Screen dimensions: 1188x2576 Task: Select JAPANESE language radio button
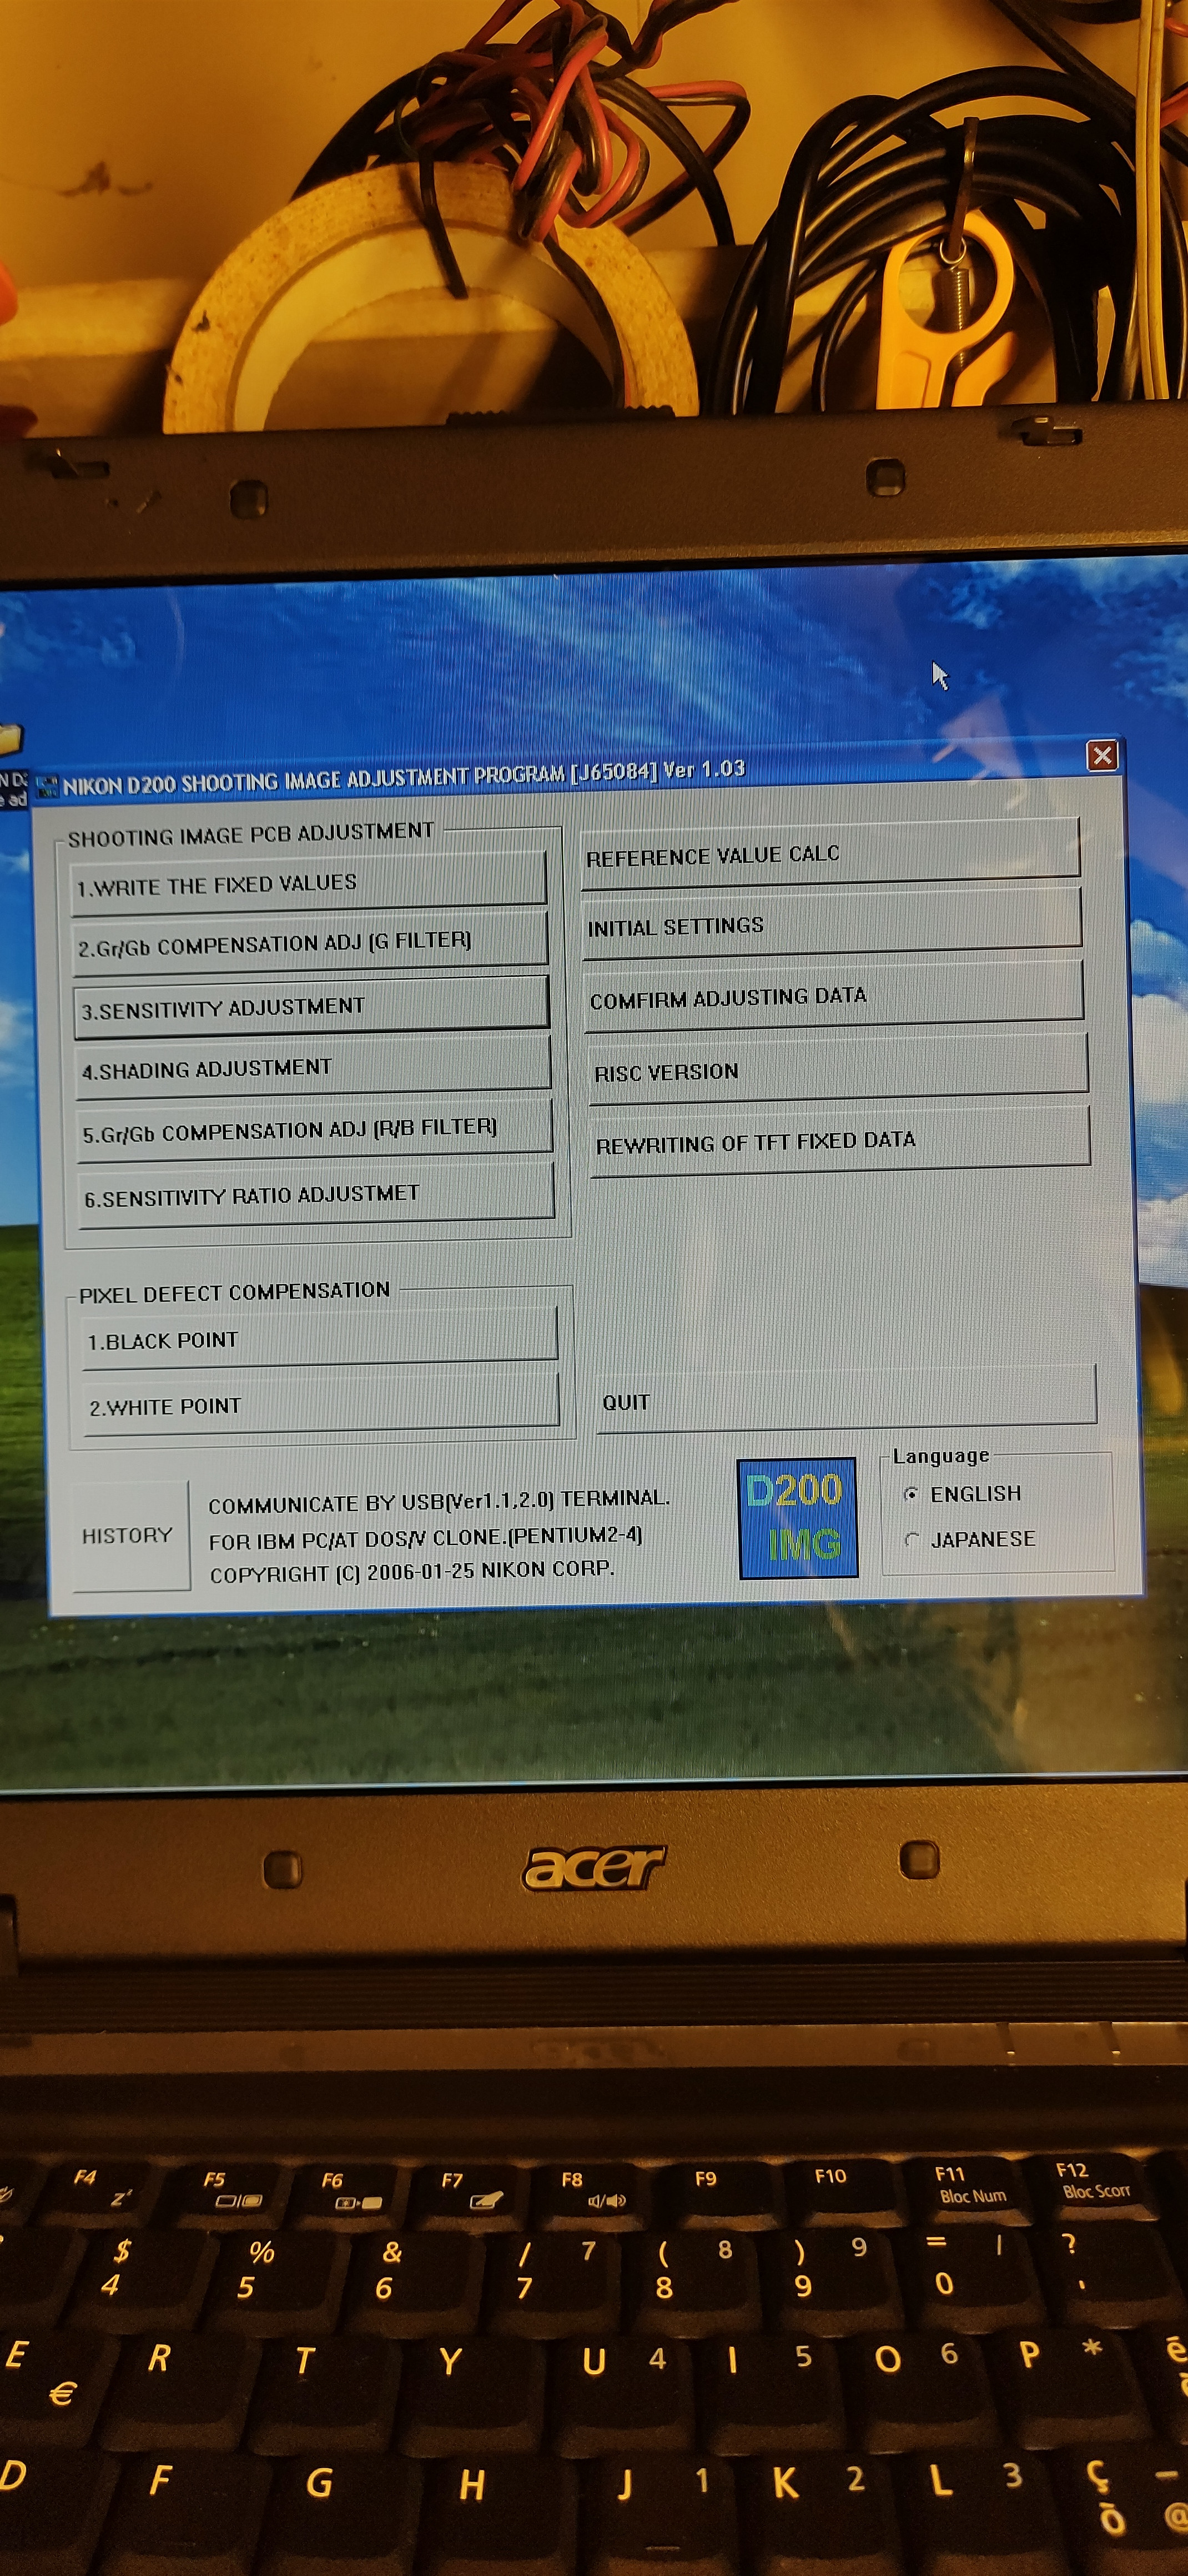coord(911,1539)
